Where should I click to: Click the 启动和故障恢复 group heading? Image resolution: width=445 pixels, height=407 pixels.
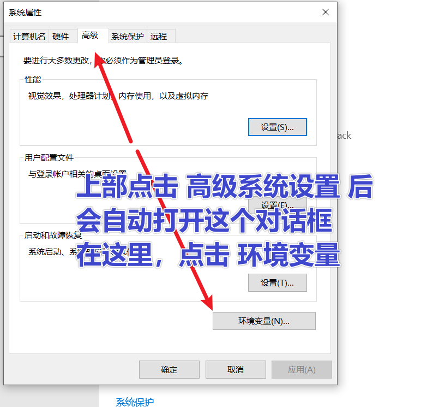(x=53, y=235)
